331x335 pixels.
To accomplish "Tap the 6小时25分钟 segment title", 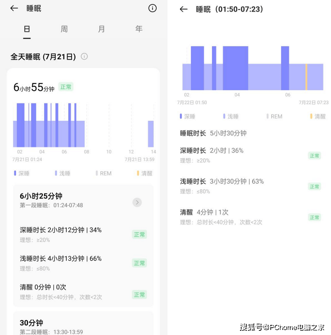I will tap(41, 196).
